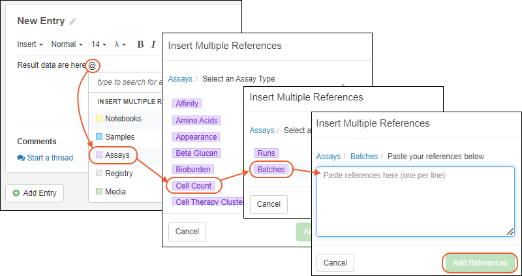Toggle italic formatting
522x276 pixels.
[153, 44]
